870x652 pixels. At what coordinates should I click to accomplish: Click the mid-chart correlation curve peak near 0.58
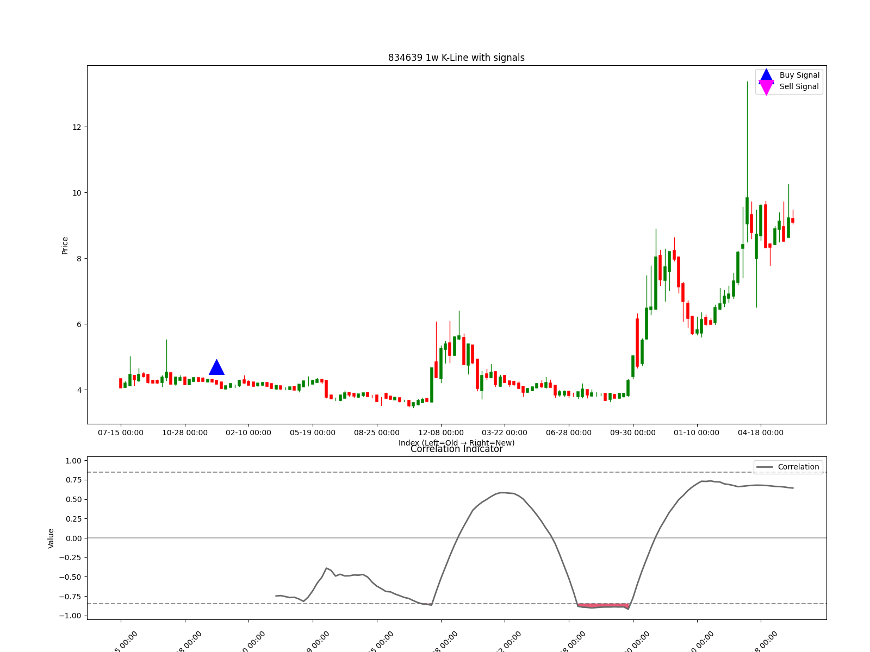[503, 493]
